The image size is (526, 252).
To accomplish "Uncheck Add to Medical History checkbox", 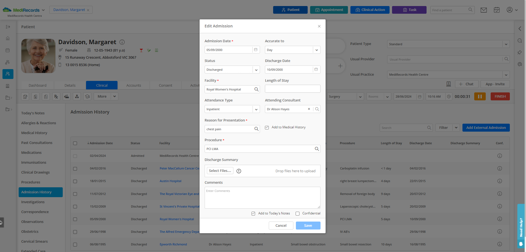I will [x=267, y=128].
